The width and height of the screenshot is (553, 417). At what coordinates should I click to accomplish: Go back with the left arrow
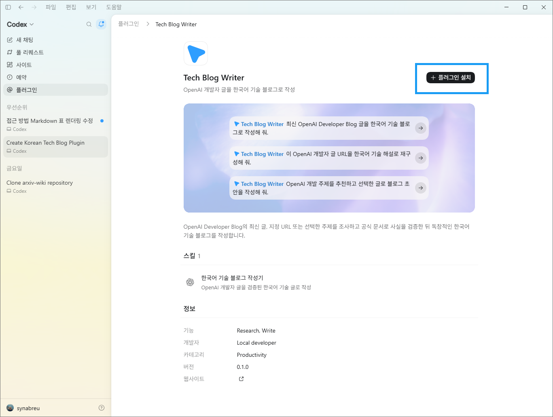click(x=21, y=7)
